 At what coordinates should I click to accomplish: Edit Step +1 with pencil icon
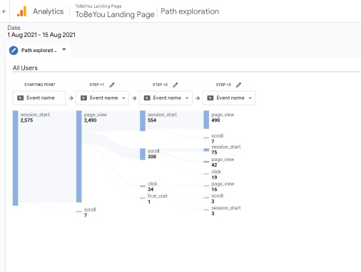coord(112,85)
